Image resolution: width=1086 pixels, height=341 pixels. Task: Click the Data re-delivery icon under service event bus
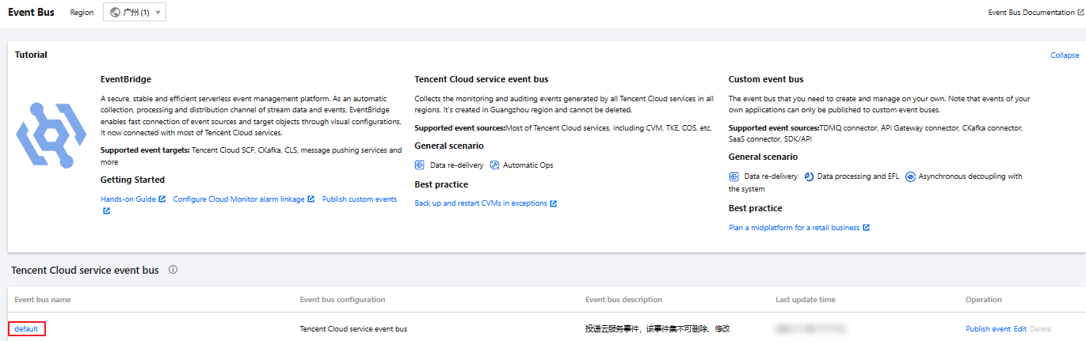click(x=420, y=165)
